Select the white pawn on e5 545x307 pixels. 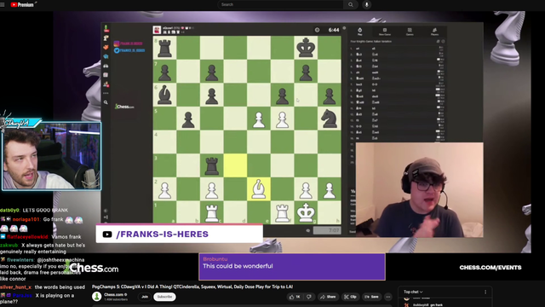(259, 119)
